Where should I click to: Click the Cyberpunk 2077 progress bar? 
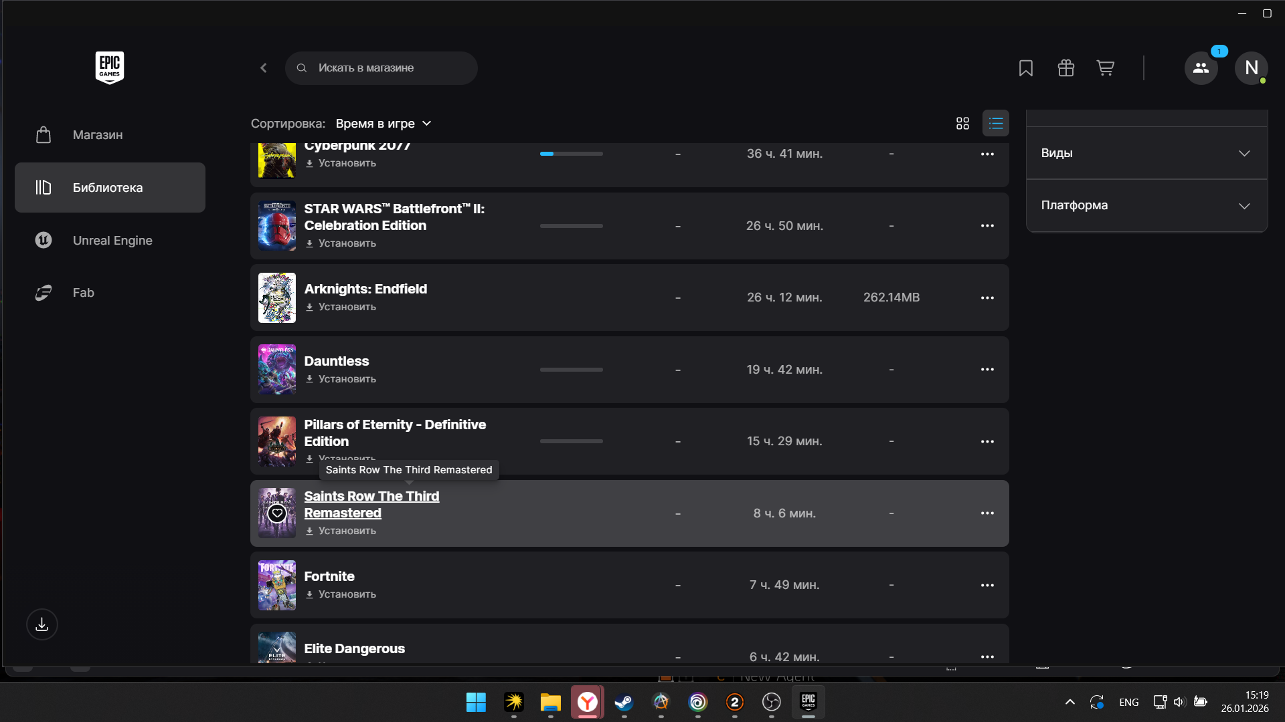[x=571, y=154]
